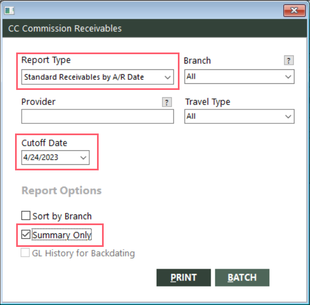Click into the Provider text field
Viewport: 310px width, 305px height.
coord(98,116)
